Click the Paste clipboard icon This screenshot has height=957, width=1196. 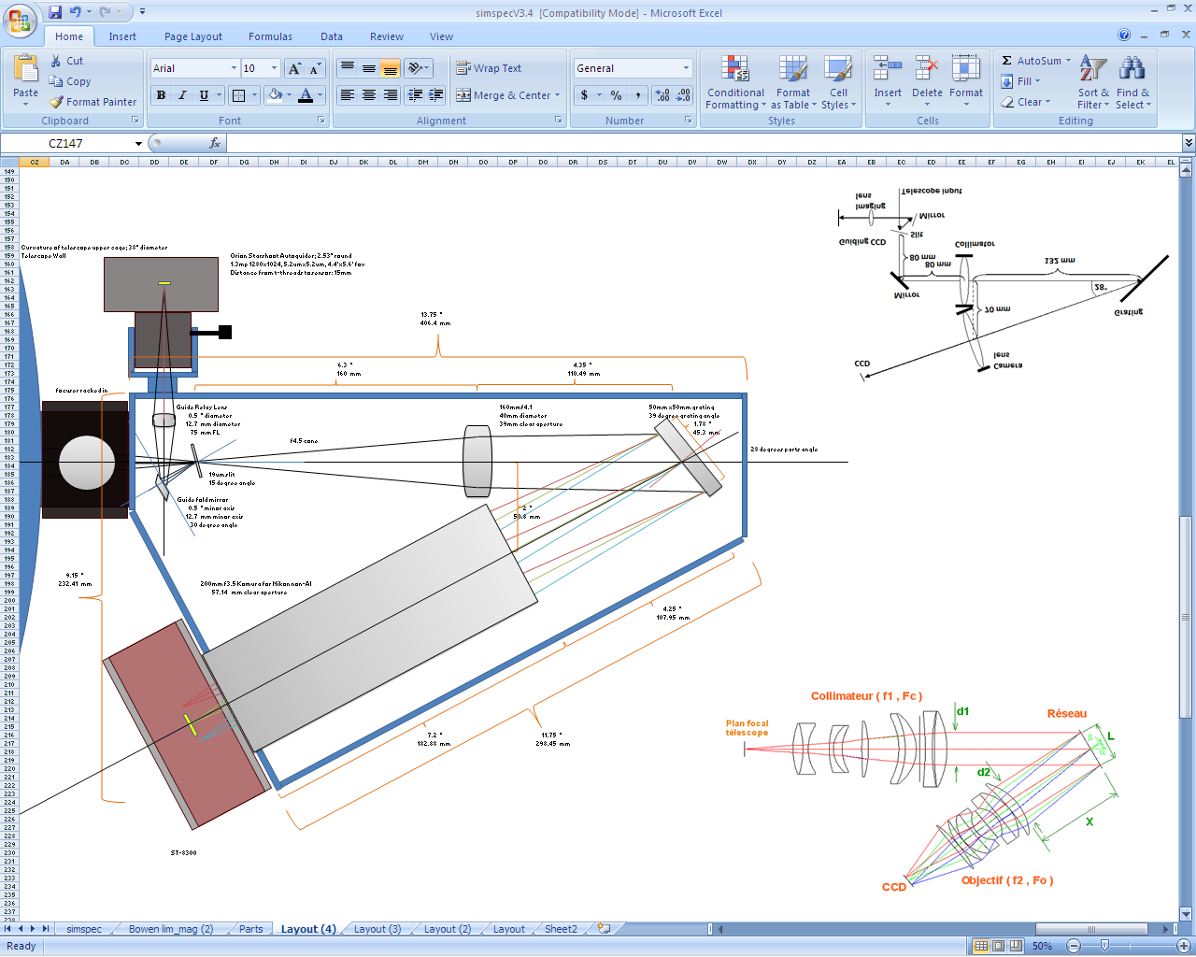click(25, 69)
